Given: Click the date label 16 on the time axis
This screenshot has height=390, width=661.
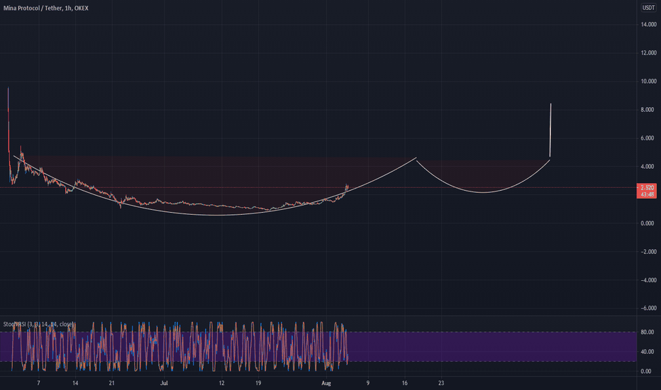Looking at the screenshot, I should pos(405,383).
